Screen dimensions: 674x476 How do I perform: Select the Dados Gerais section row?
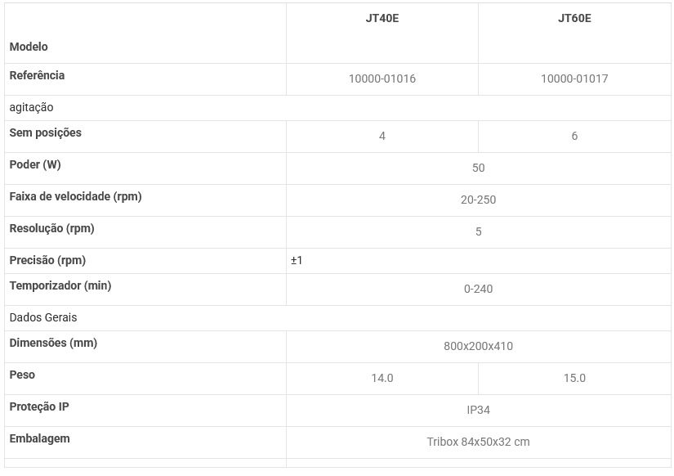pos(42,317)
